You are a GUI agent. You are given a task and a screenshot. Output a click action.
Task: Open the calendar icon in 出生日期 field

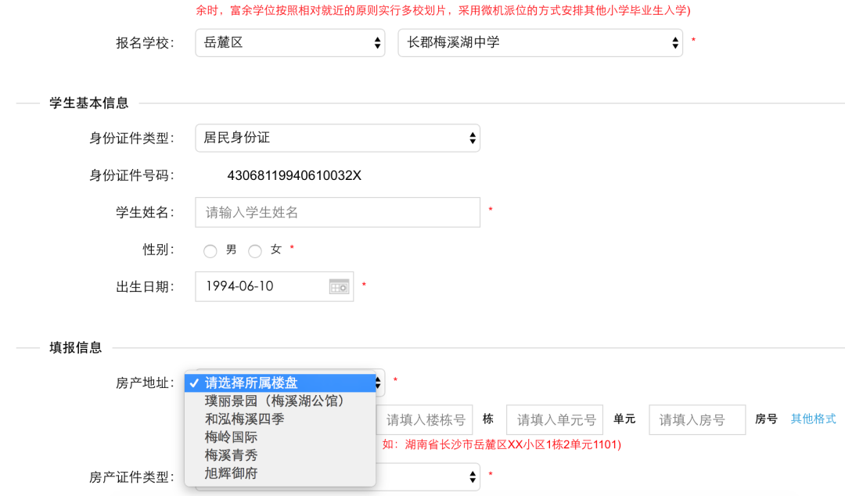tap(339, 286)
